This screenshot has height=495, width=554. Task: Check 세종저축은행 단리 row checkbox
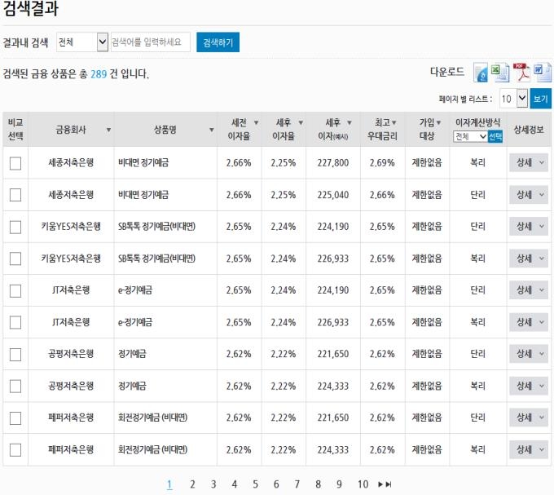coord(15,195)
